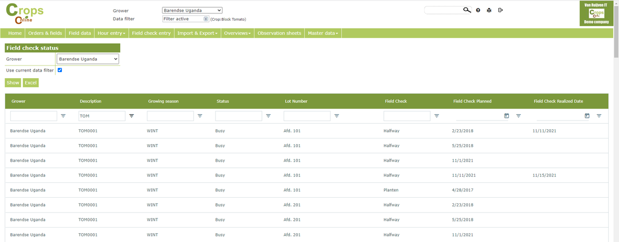This screenshot has height=242, width=619.
Task: Click the Field check status panel title
Action: click(x=32, y=48)
